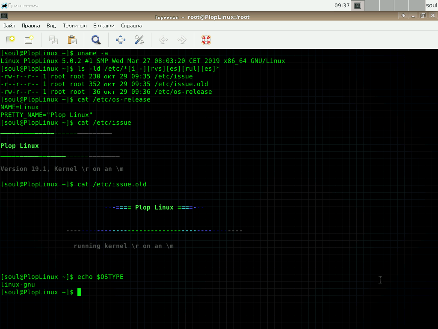Click the terminal task button in panel
This screenshot has width=438, height=329.
[x=358, y=6]
